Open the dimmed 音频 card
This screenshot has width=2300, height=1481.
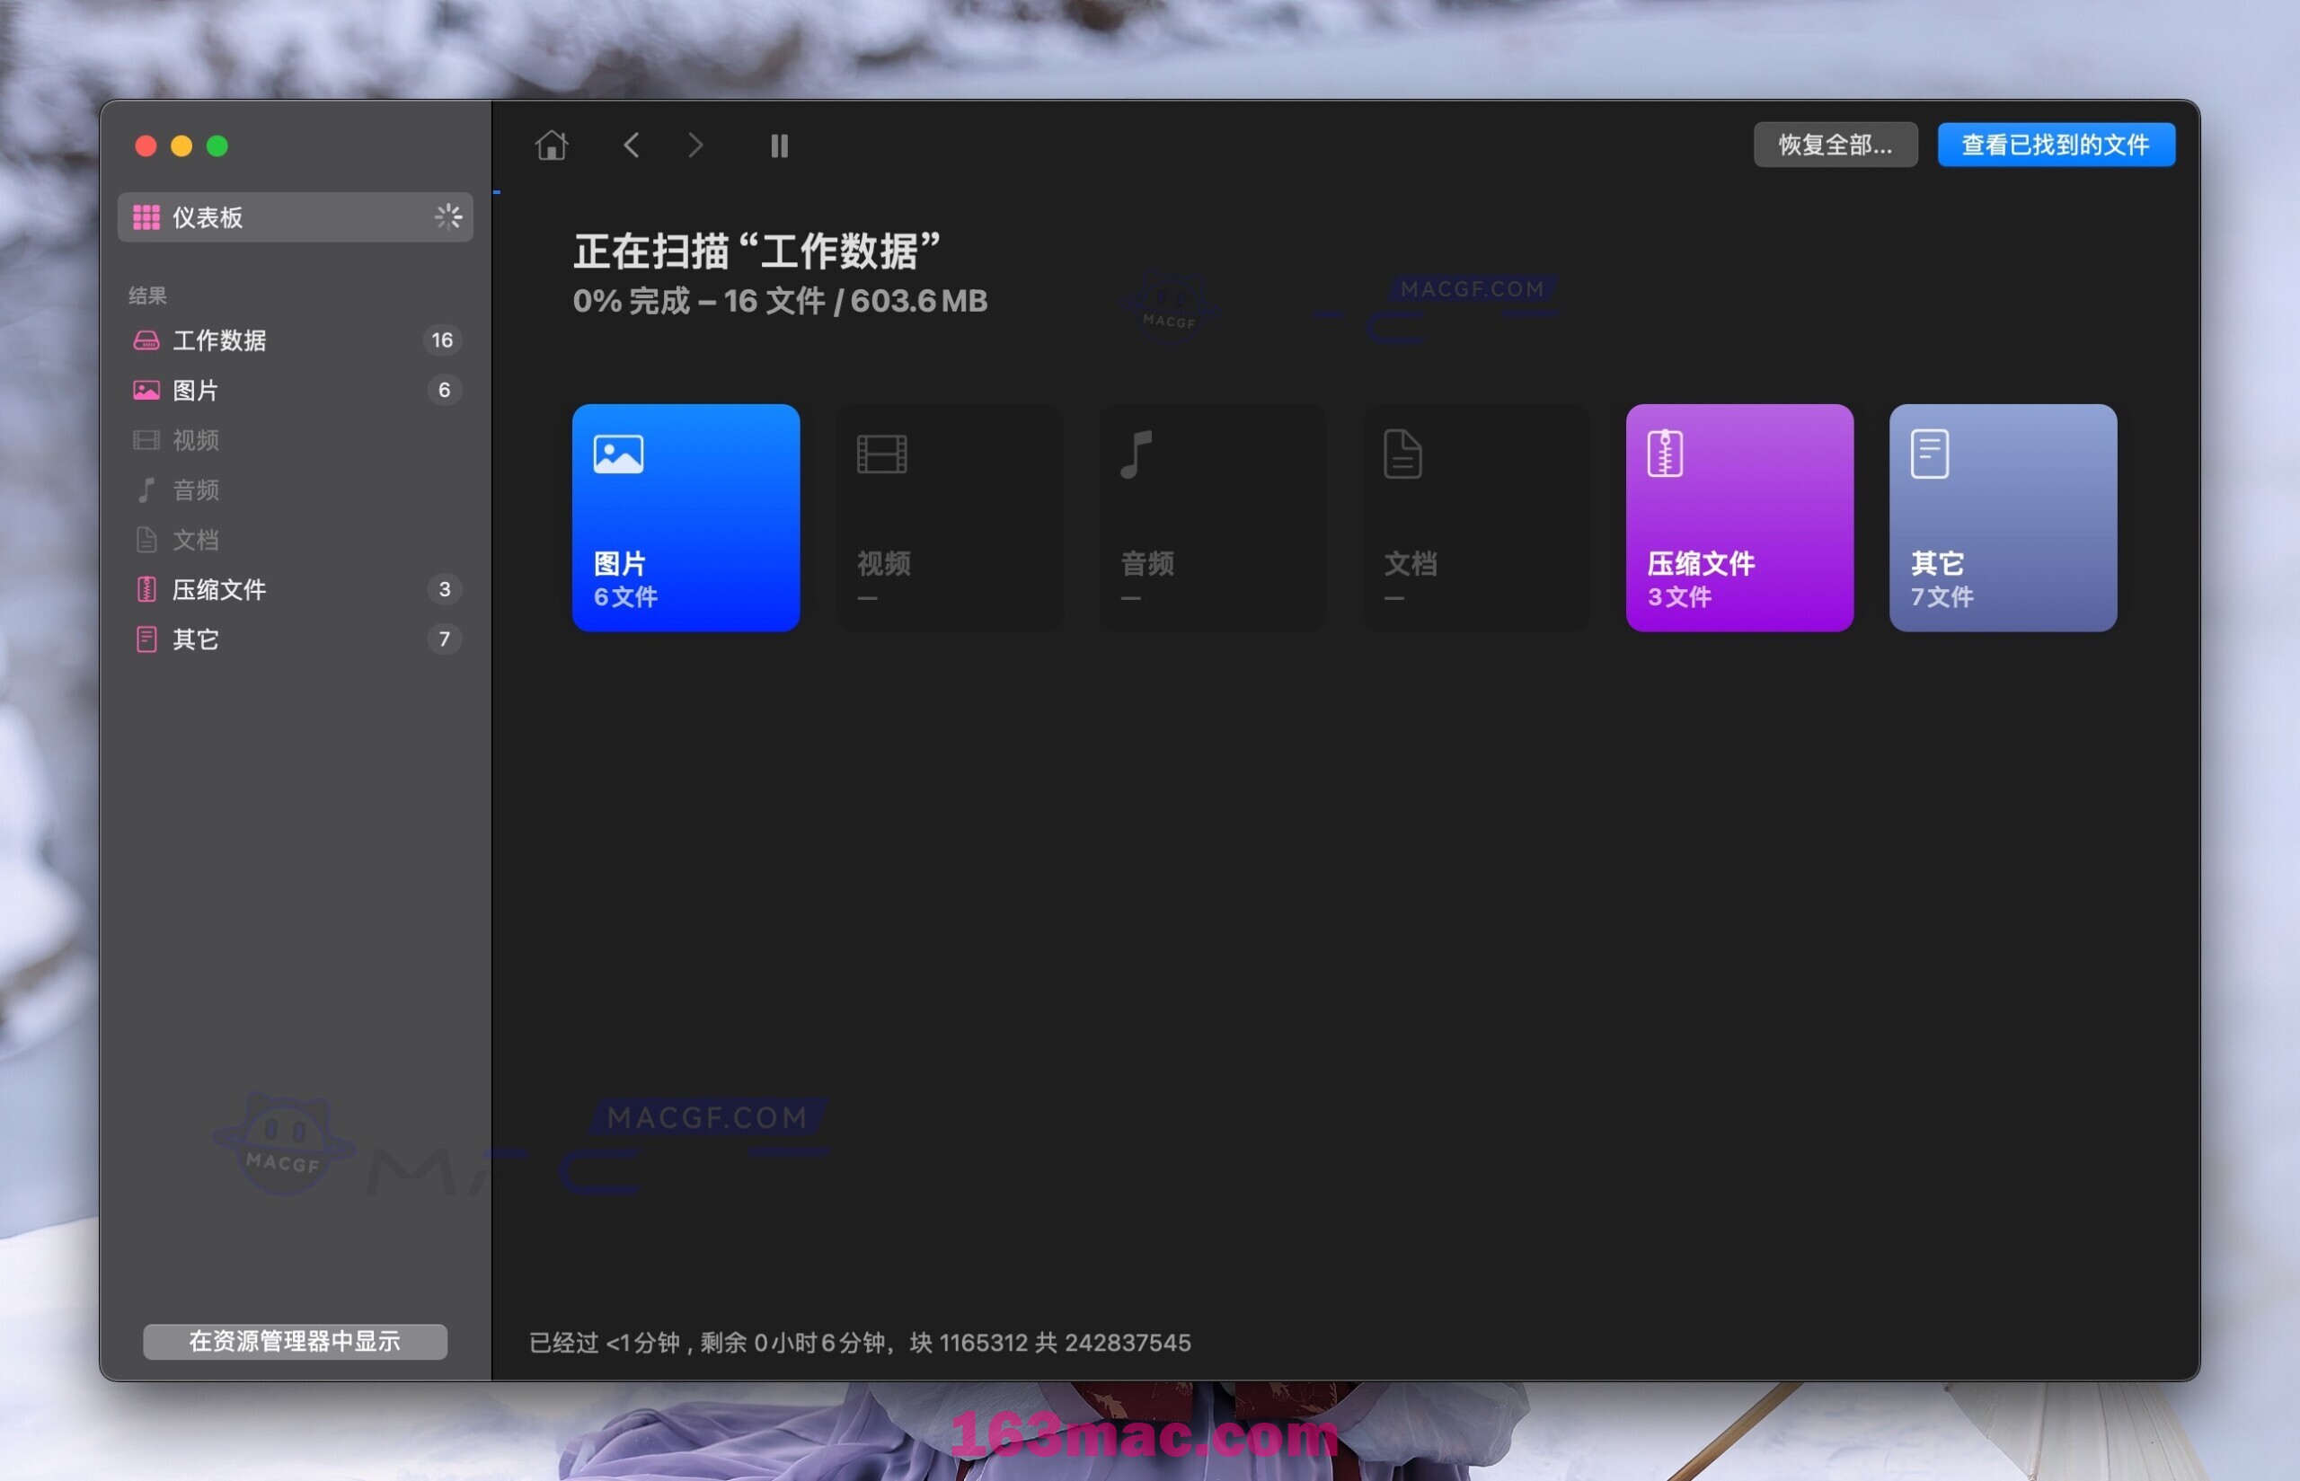click(x=1213, y=518)
